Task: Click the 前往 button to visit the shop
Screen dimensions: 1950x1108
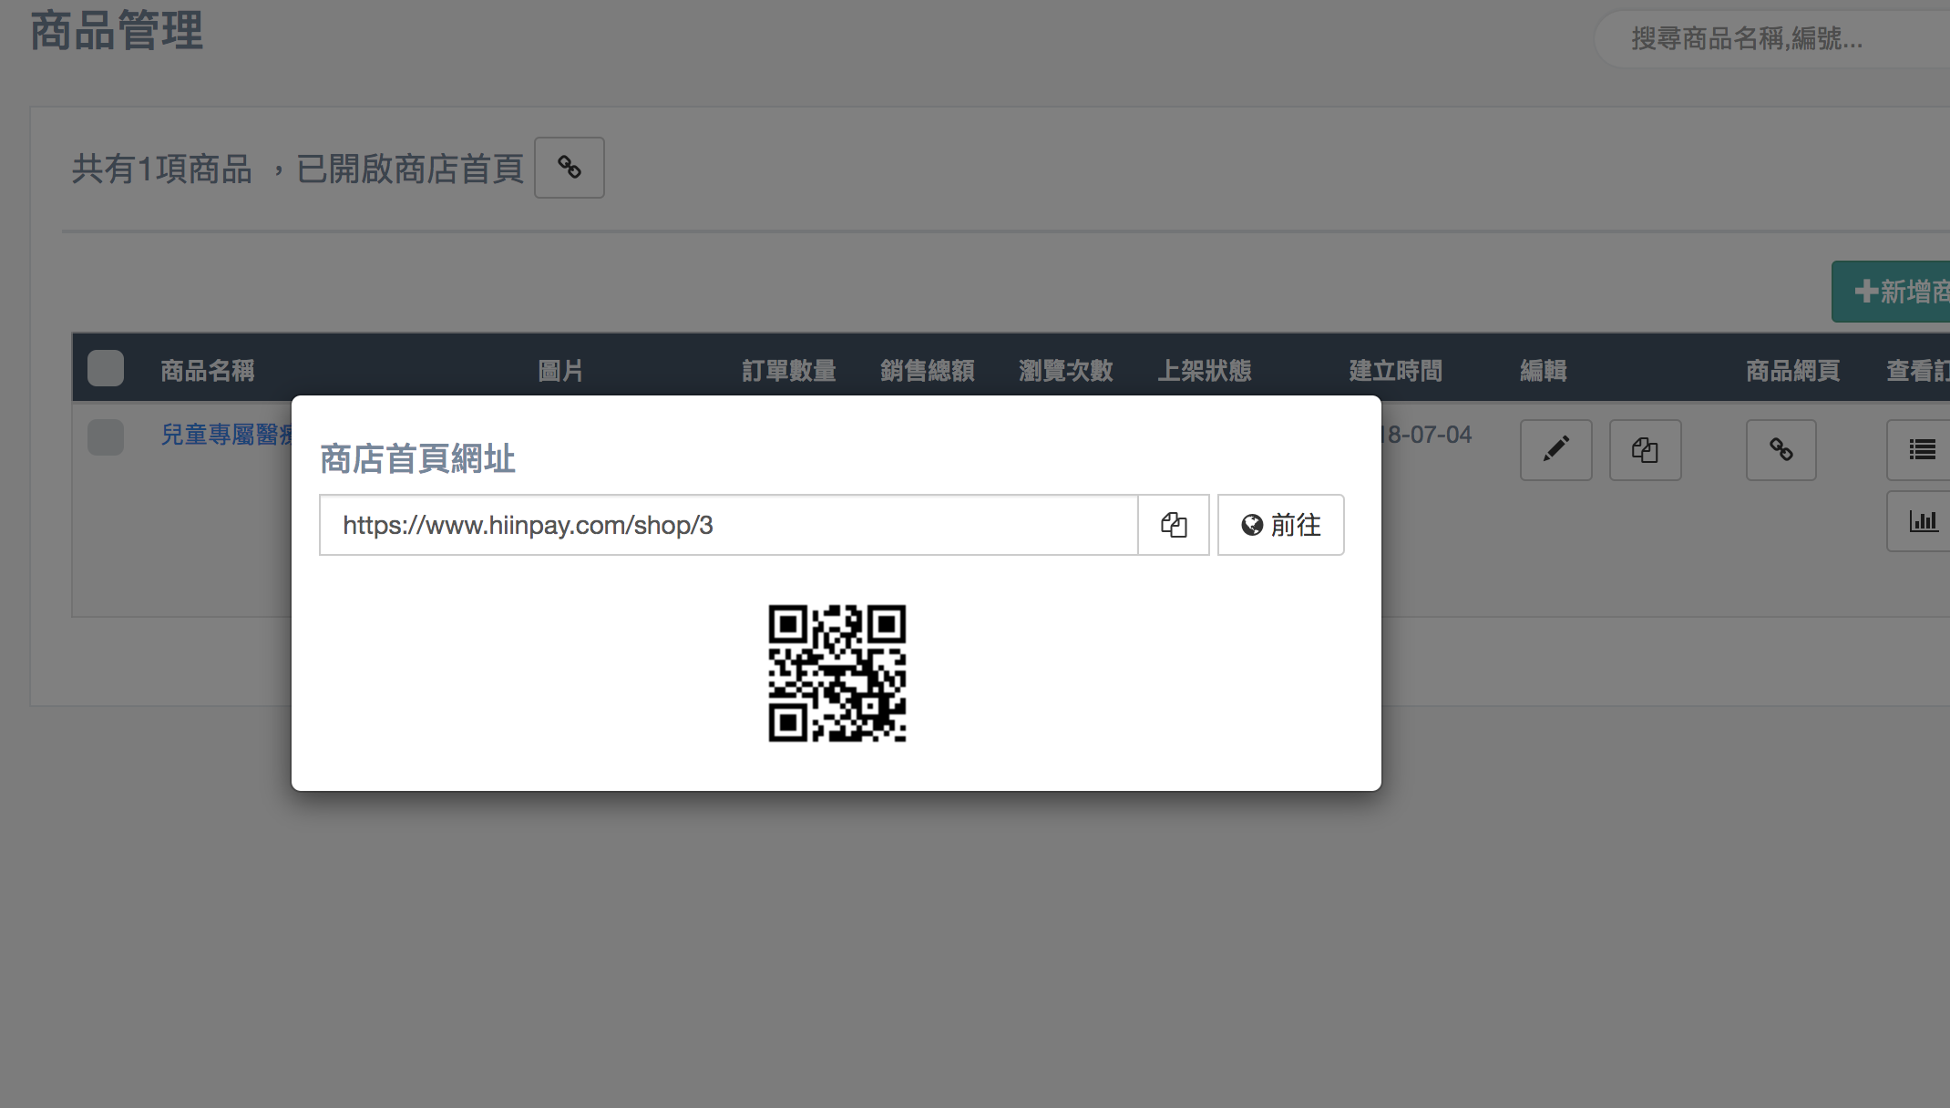Action: click(1280, 525)
